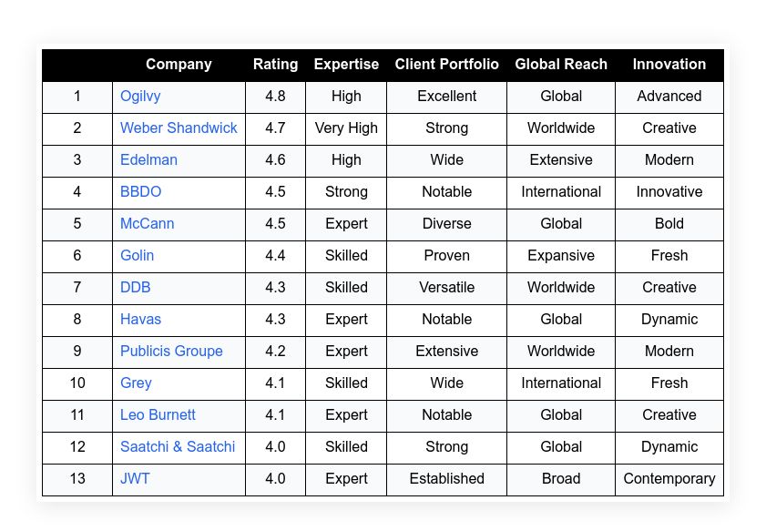This screenshot has height=531, width=766.
Task: Click the Client Portfolio column header
Action: pyautogui.click(x=446, y=65)
